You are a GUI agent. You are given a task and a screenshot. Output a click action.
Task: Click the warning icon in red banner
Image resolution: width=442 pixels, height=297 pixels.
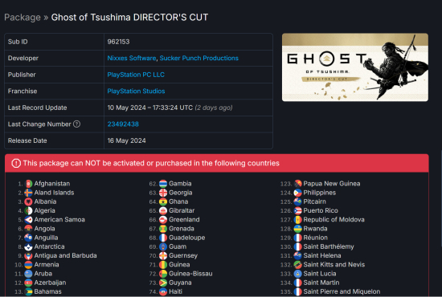[x=16, y=163]
